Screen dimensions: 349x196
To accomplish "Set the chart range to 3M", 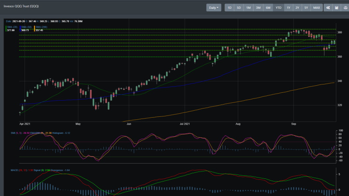I will [258, 7].
